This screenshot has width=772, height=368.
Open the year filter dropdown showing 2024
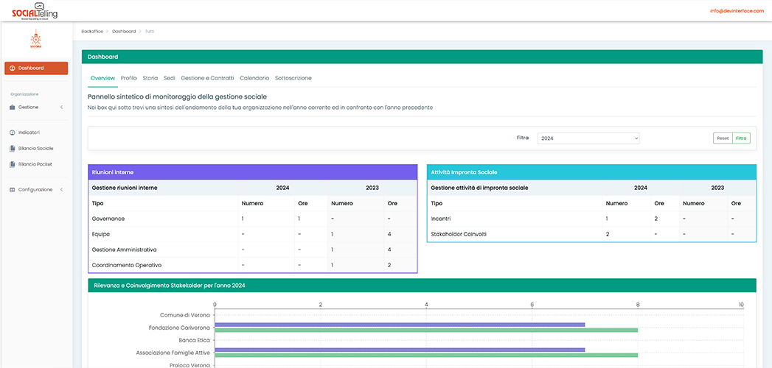tap(588, 138)
